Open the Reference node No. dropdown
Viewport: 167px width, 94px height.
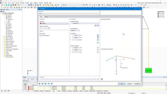click(44, 28)
